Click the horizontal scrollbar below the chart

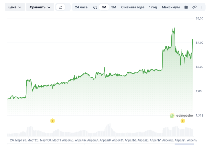coord(184,144)
